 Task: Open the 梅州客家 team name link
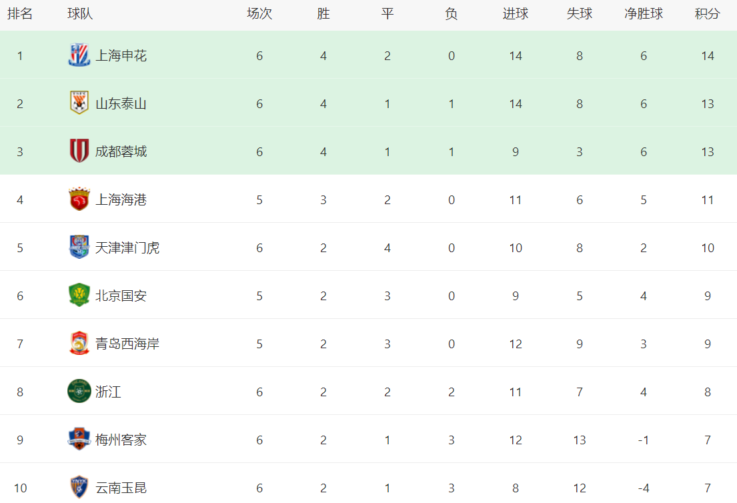[x=121, y=440]
